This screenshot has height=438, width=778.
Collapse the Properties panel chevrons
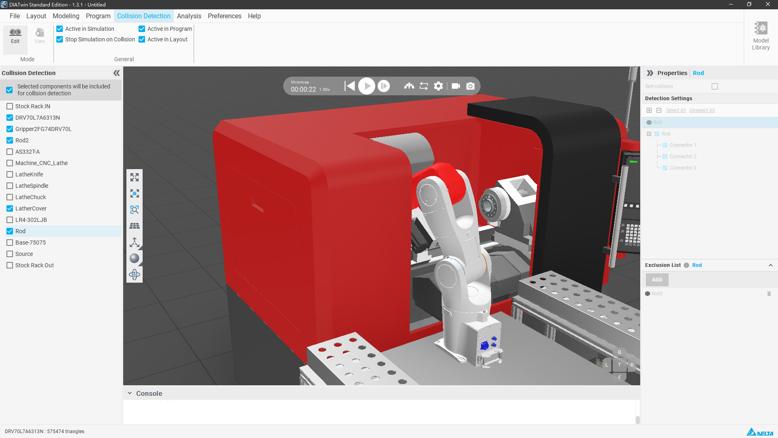coord(650,73)
